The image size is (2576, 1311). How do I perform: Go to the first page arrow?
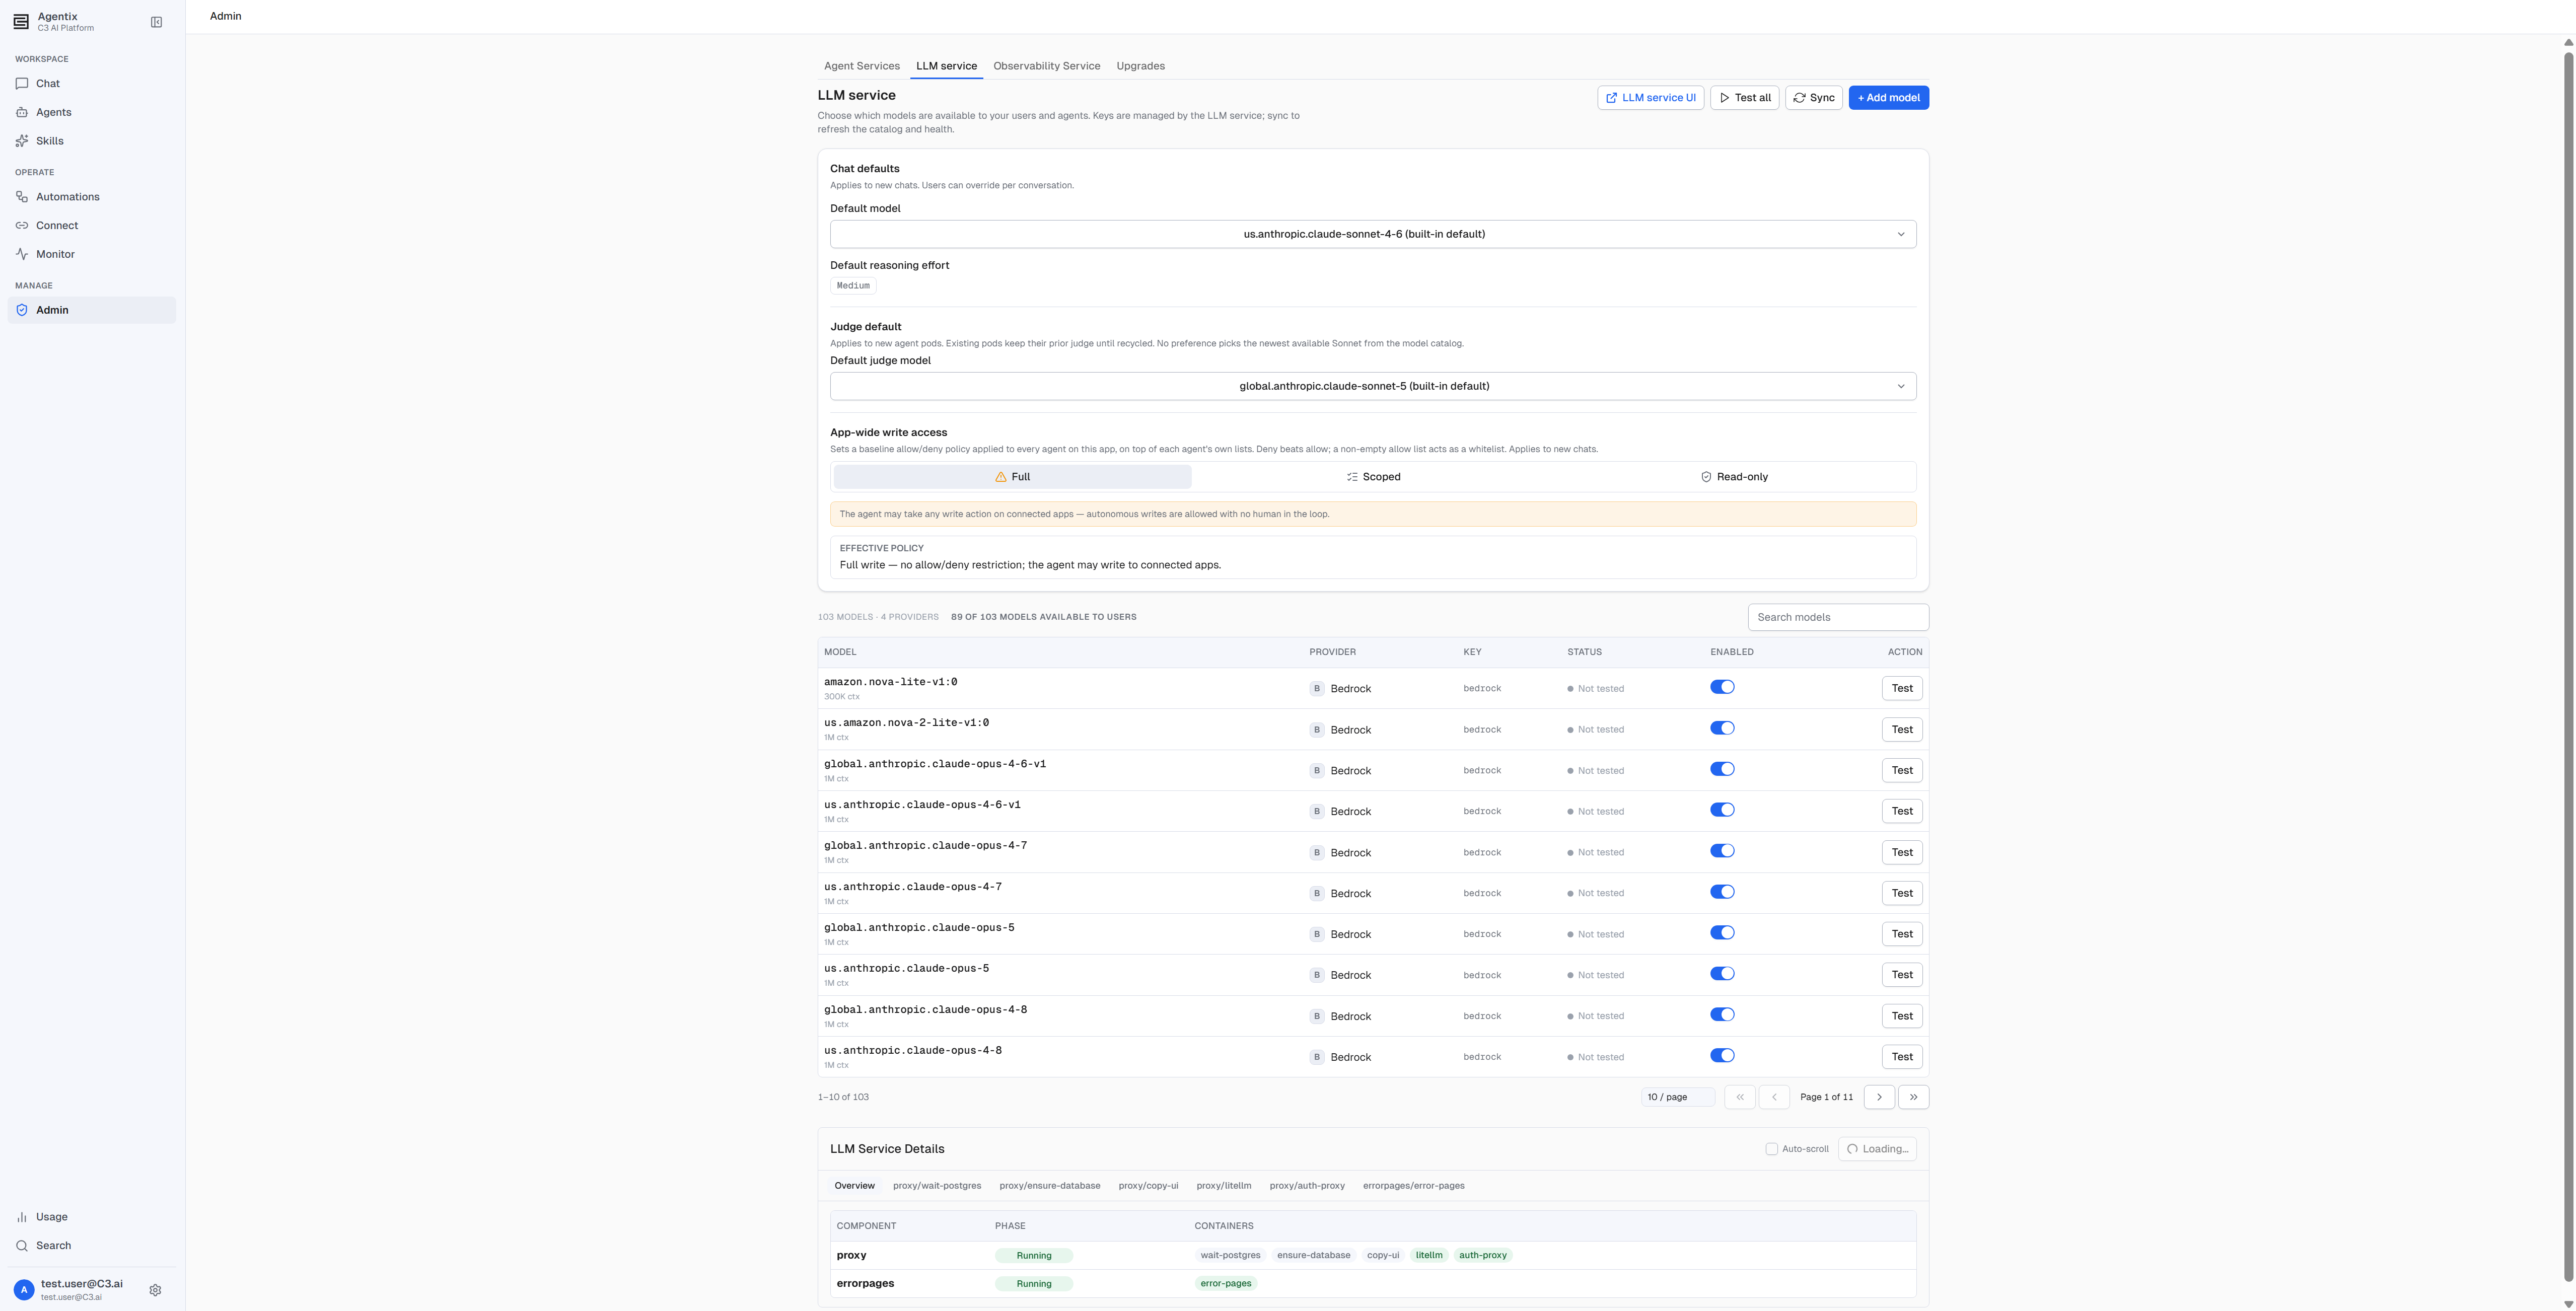[x=1740, y=1097]
